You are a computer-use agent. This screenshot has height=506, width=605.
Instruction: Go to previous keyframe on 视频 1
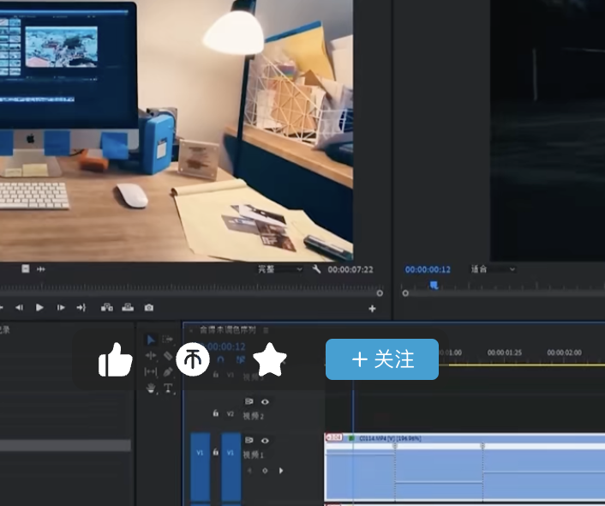249,471
